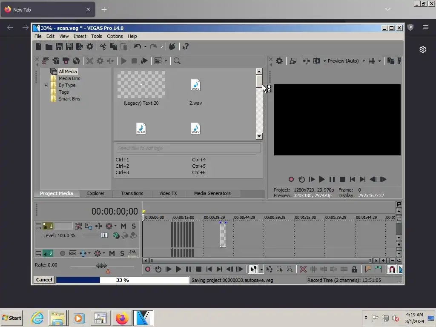Open Internet Explorer from the taskbar
This screenshot has height=327, width=436.
(x=37, y=318)
